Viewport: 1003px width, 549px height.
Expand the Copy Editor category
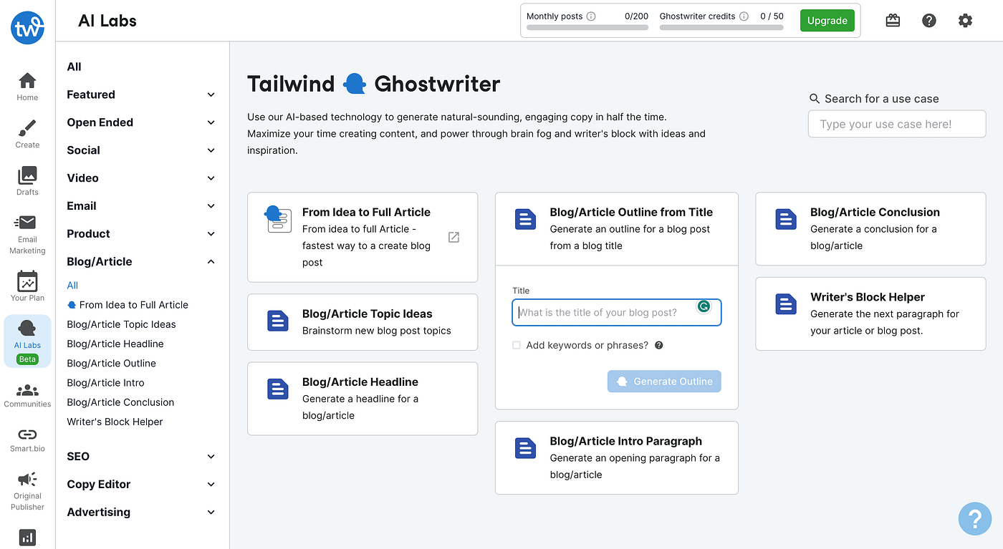click(x=211, y=485)
